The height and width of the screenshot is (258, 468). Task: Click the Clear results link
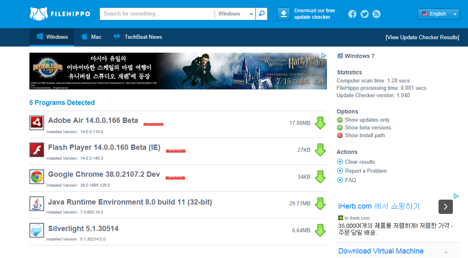[360, 162]
